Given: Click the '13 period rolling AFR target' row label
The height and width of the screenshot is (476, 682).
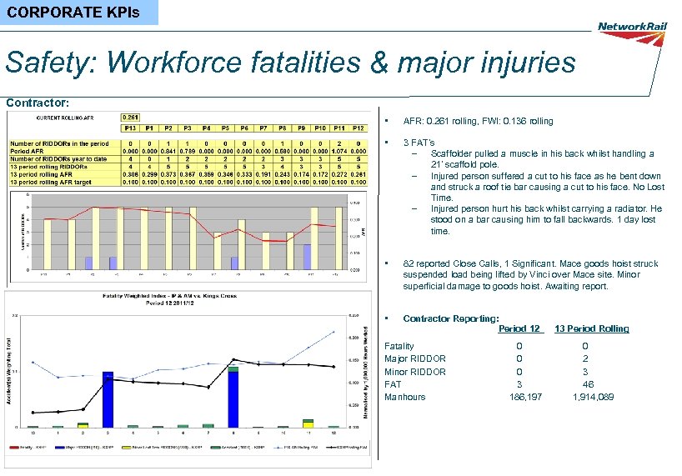Looking at the screenshot, I should (51, 182).
